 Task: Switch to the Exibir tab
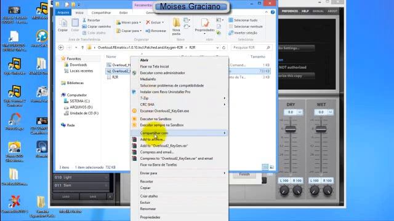tap(123, 12)
